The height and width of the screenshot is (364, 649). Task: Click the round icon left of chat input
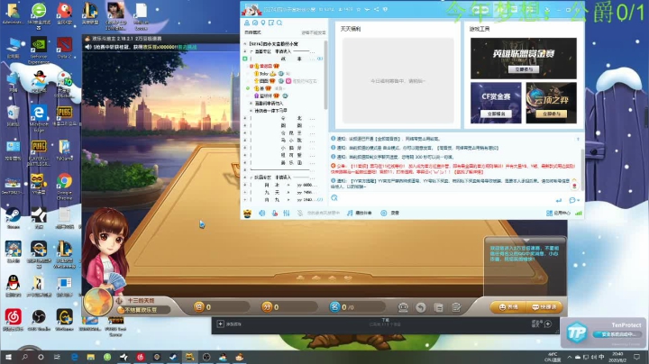coord(334,198)
